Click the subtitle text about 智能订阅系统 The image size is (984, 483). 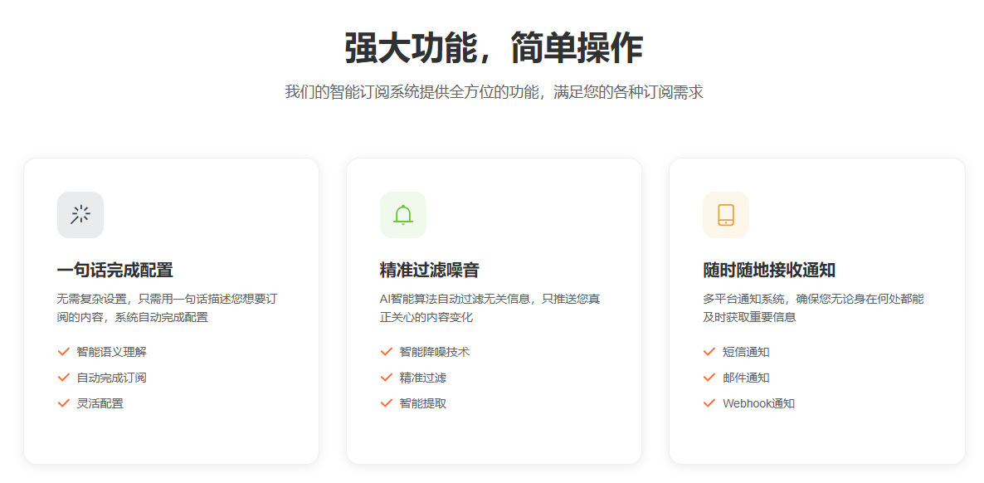493,92
